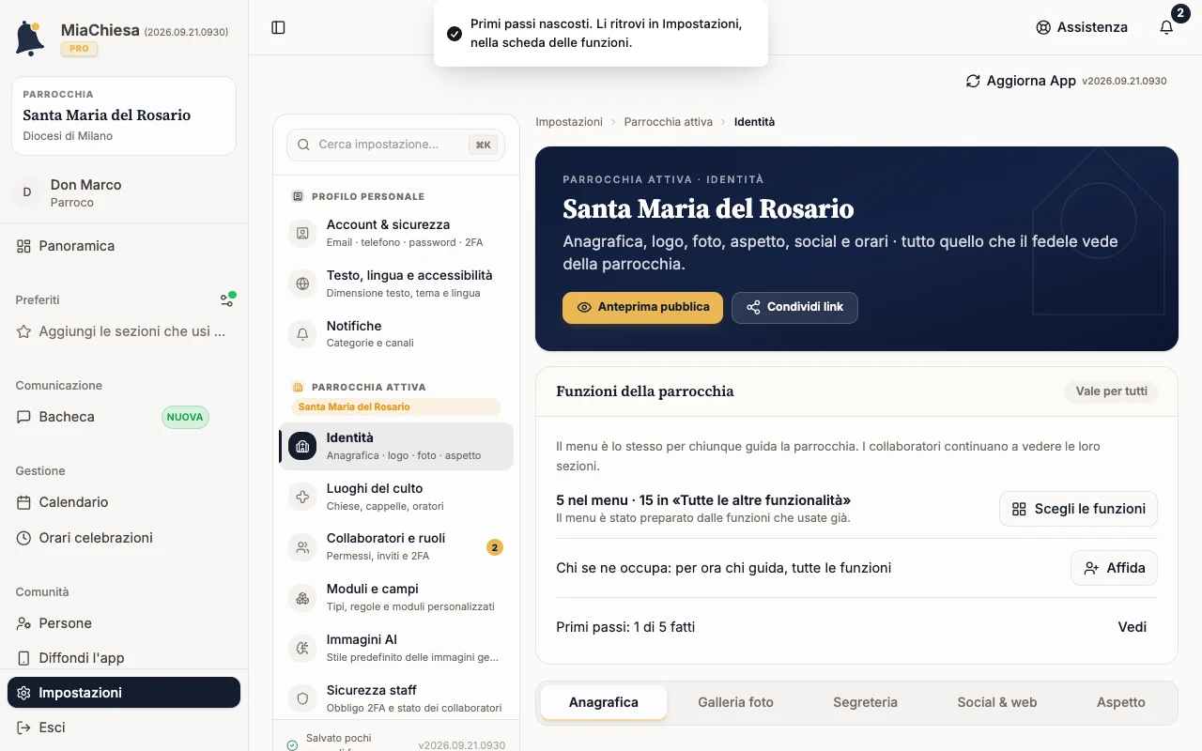Click the Aggiungi le sezioni star icon
This screenshot has height=751, width=1202.
pyautogui.click(x=23, y=331)
